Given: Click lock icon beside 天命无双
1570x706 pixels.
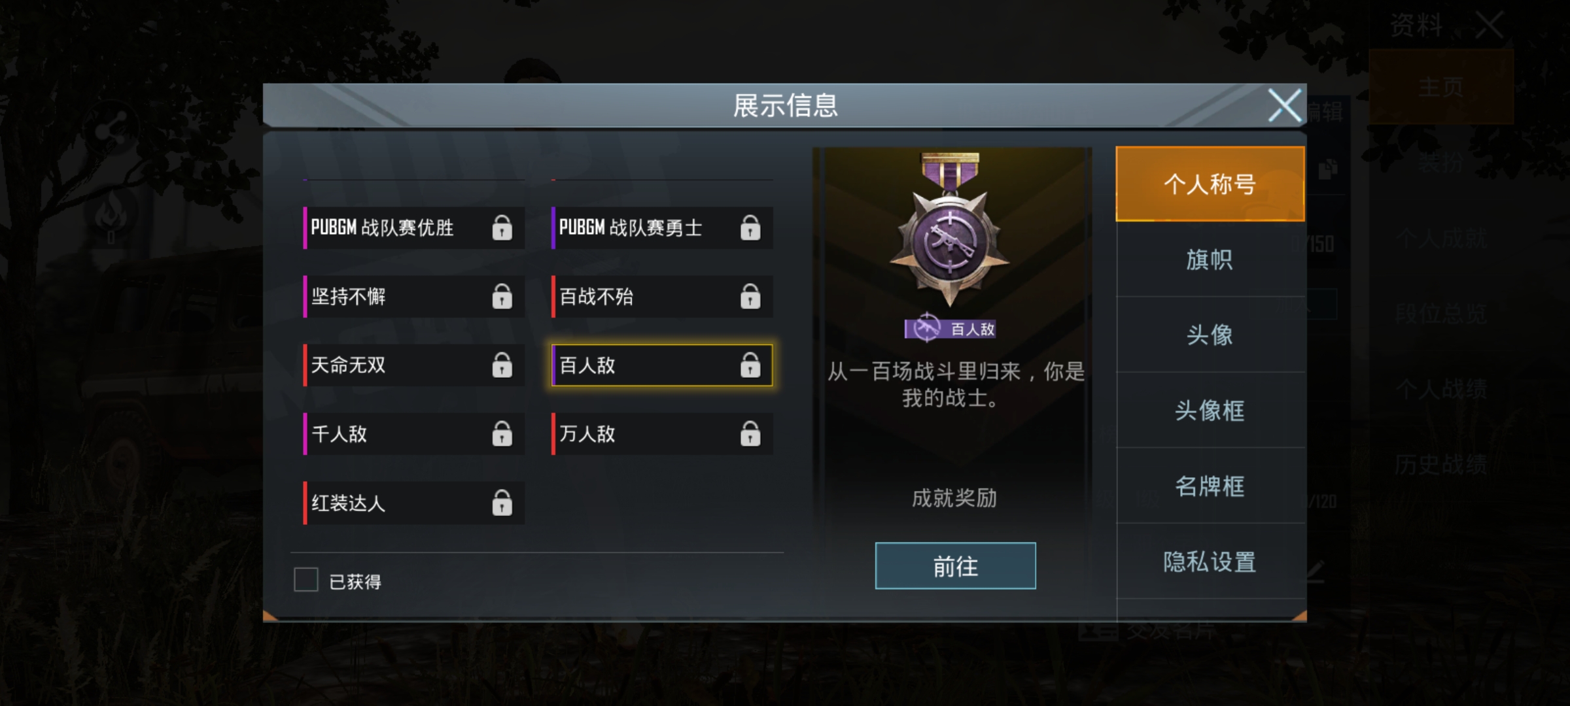Looking at the screenshot, I should tap(502, 365).
